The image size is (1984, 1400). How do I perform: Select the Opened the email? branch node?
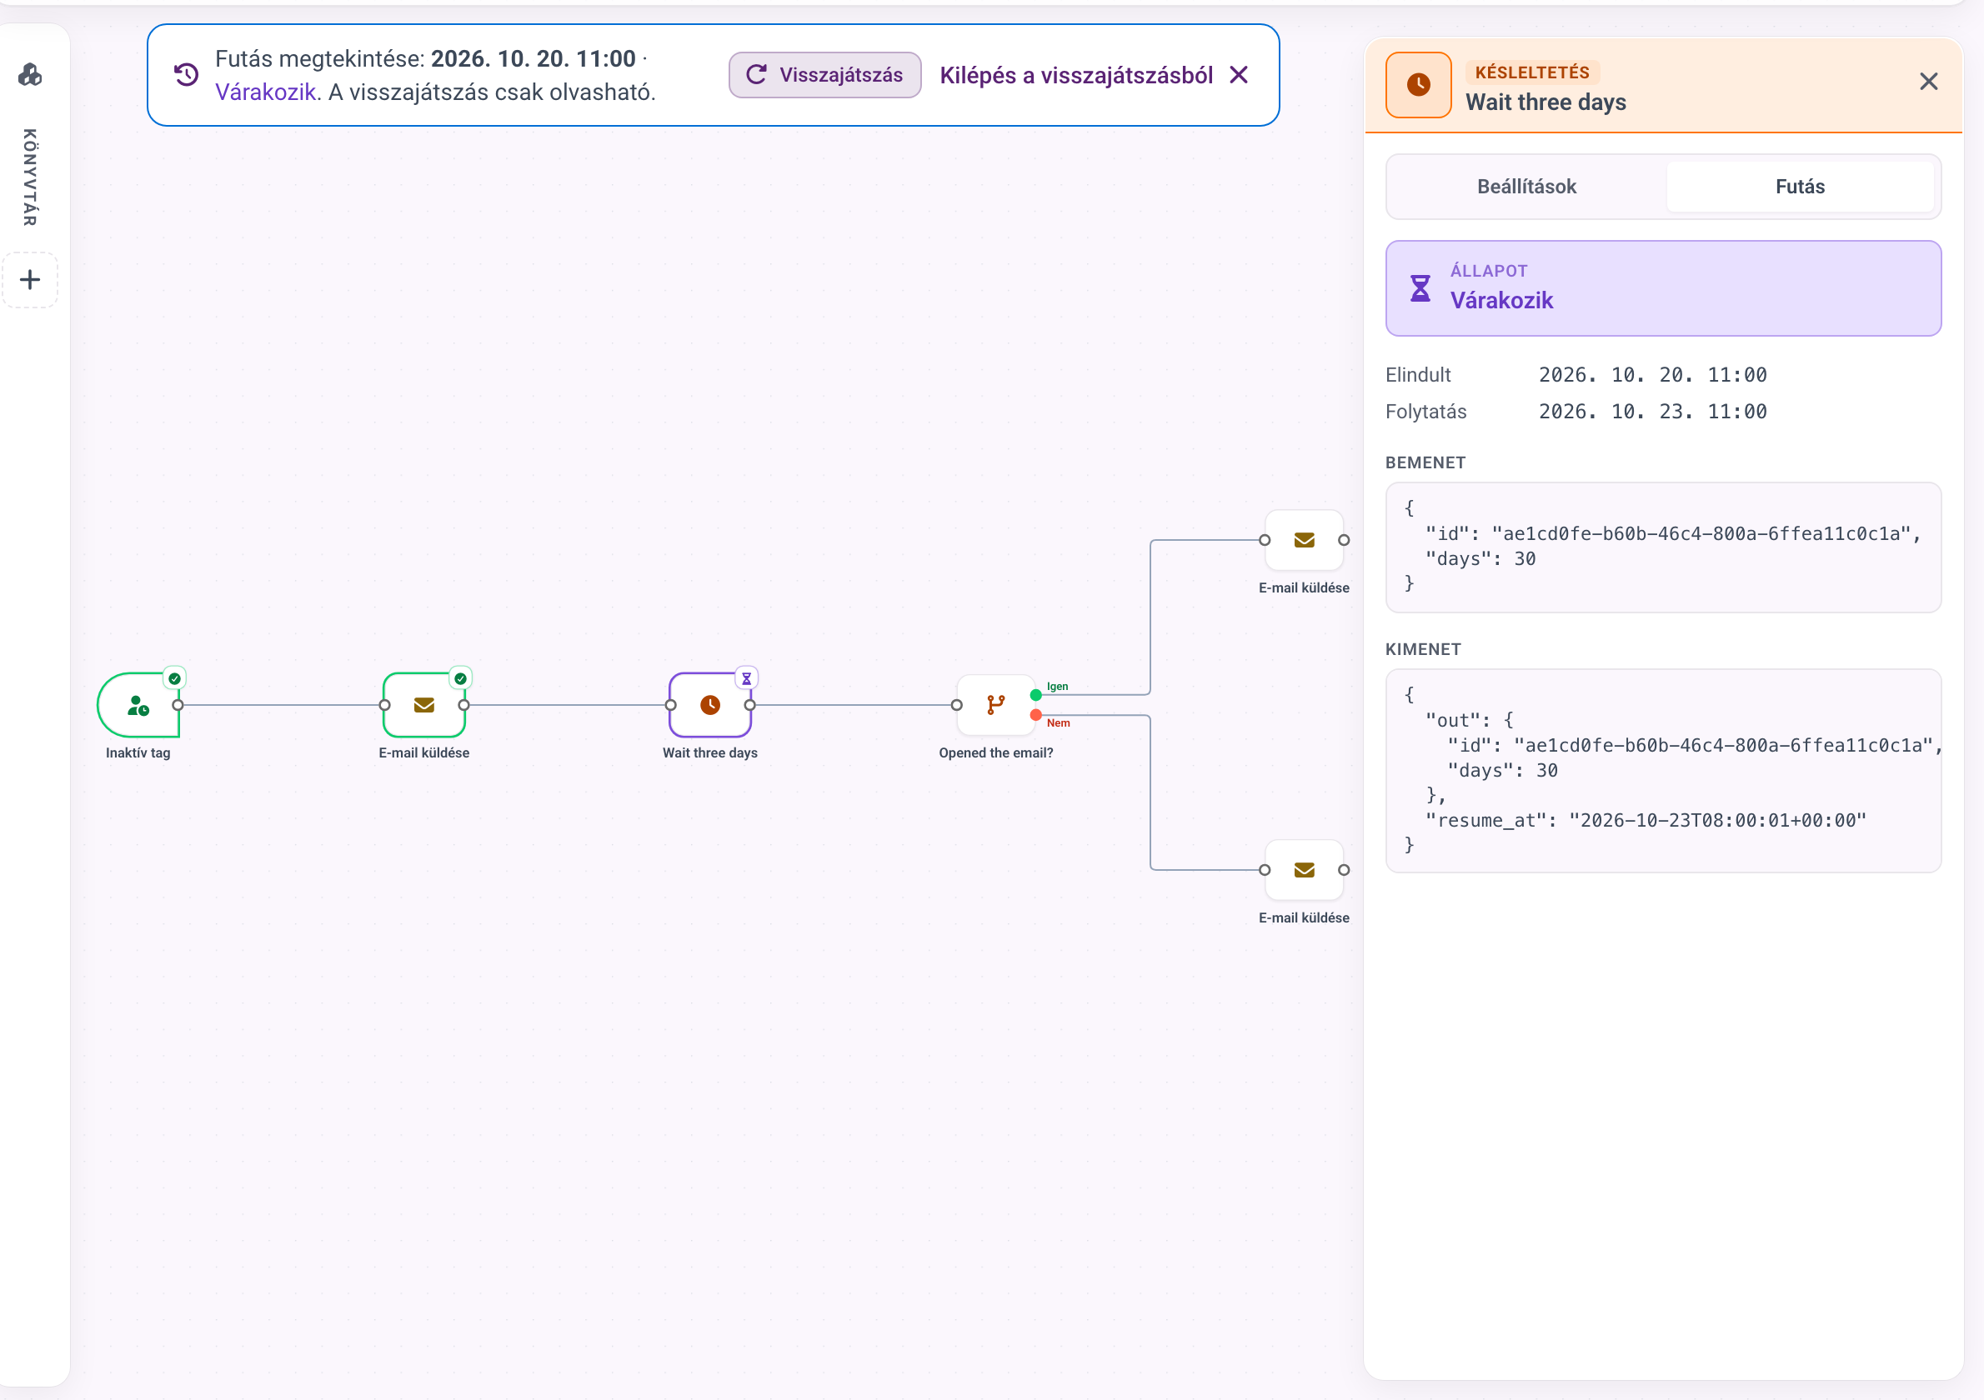click(996, 705)
